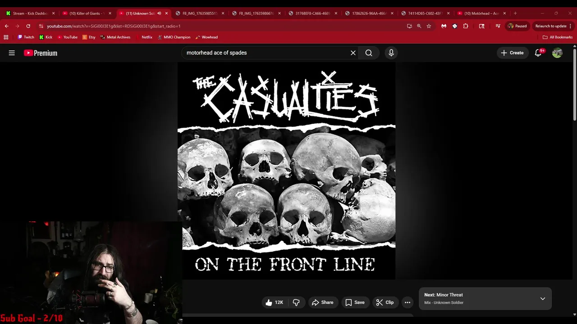Viewport: 577px width, 324px height.
Task: Open the MMO Champion bookmark
Action: (174, 37)
